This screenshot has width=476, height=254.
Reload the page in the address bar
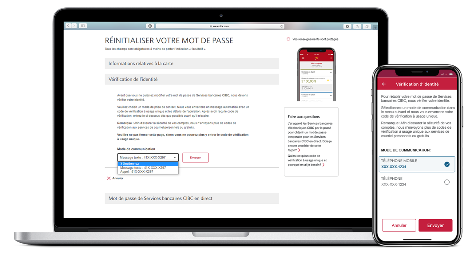point(282,26)
